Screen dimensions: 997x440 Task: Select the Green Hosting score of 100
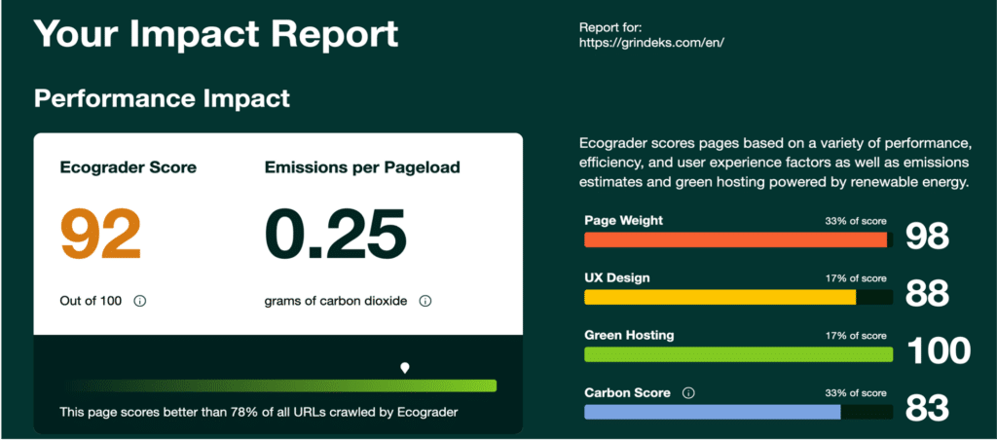click(x=939, y=350)
